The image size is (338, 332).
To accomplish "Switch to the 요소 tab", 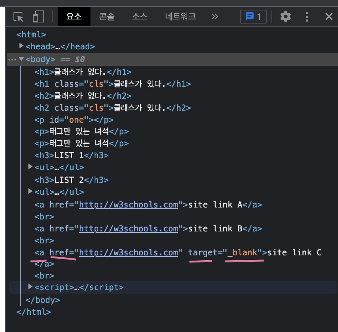I will click(x=74, y=16).
